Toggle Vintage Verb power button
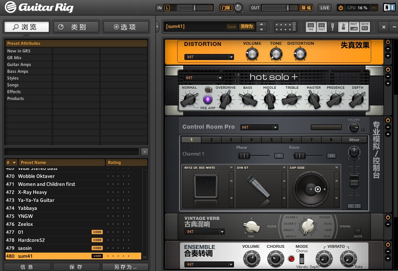Viewport: 398px width, 271px height. click(388, 217)
